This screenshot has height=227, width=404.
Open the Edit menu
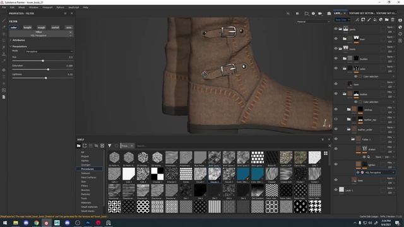point(12,8)
